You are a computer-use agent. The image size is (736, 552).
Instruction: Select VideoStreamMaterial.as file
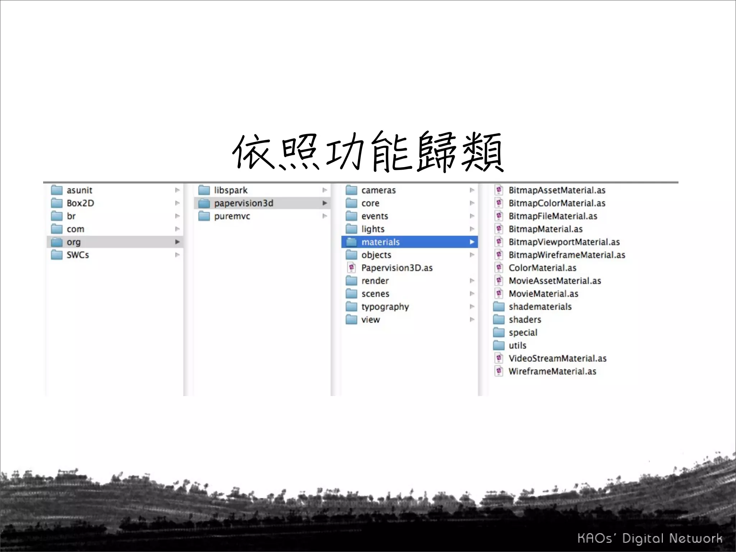point(557,358)
